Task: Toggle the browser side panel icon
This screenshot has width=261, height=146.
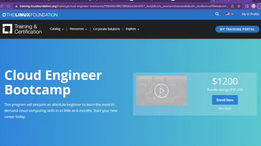Action: [x=247, y=6]
